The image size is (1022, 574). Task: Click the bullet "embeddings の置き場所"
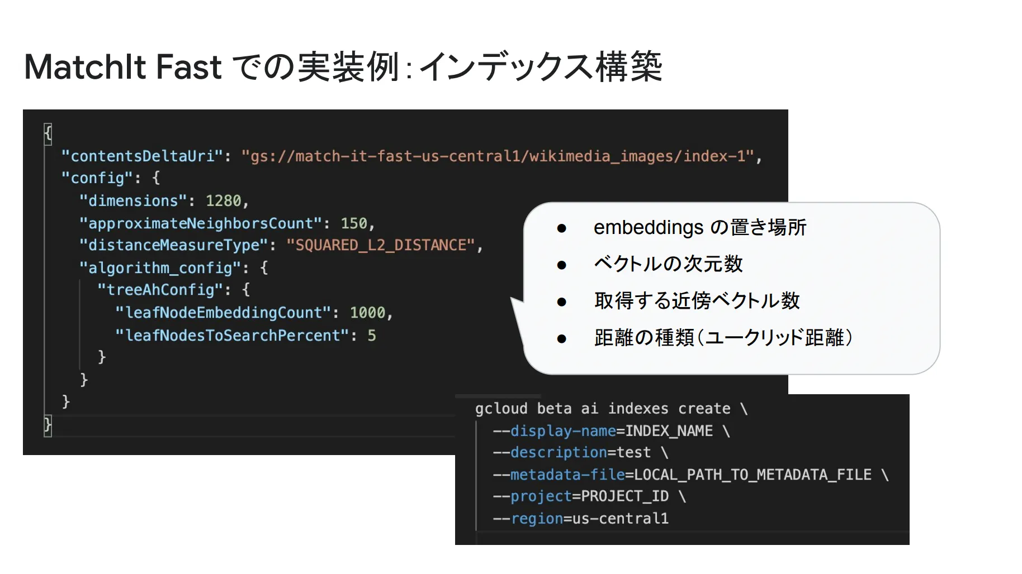[700, 227]
